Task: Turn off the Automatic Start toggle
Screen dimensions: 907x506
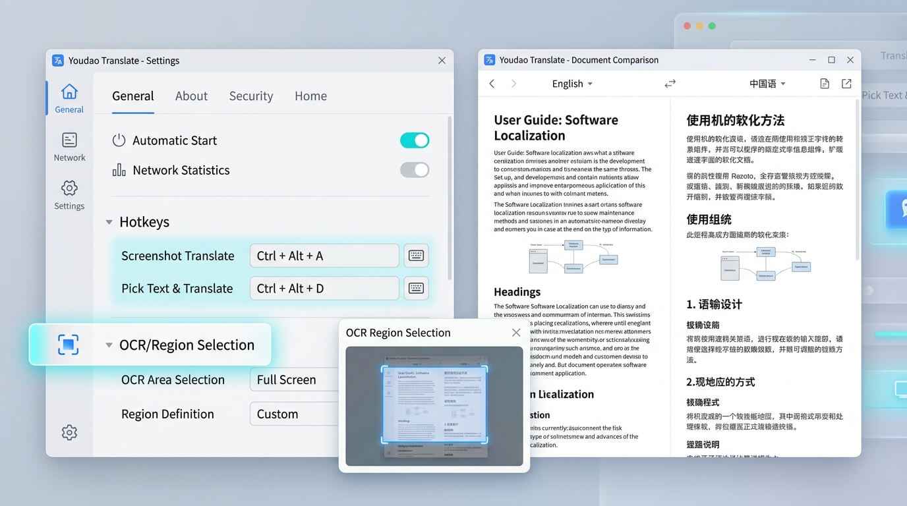Action: (x=415, y=140)
